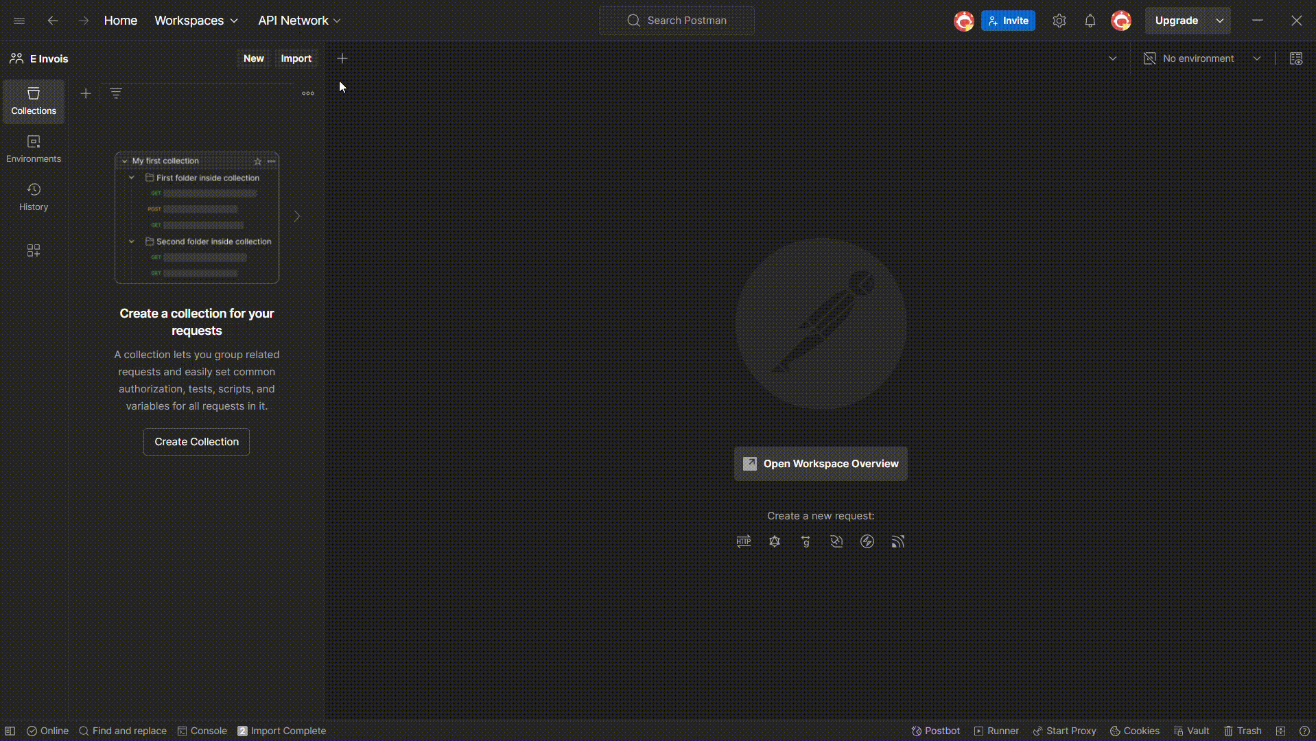Switch to the History sidebar tab
Screen dimensions: 1316x741
(34, 198)
